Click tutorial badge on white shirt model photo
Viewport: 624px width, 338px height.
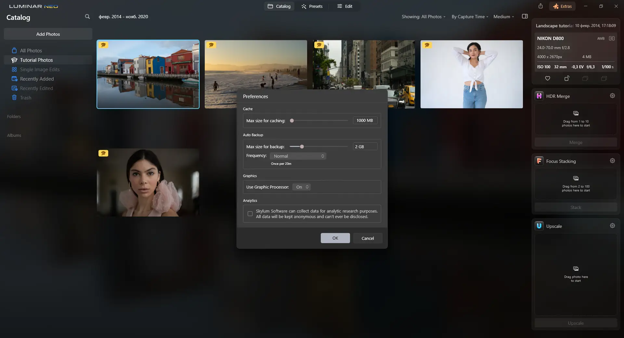click(x=427, y=45)
